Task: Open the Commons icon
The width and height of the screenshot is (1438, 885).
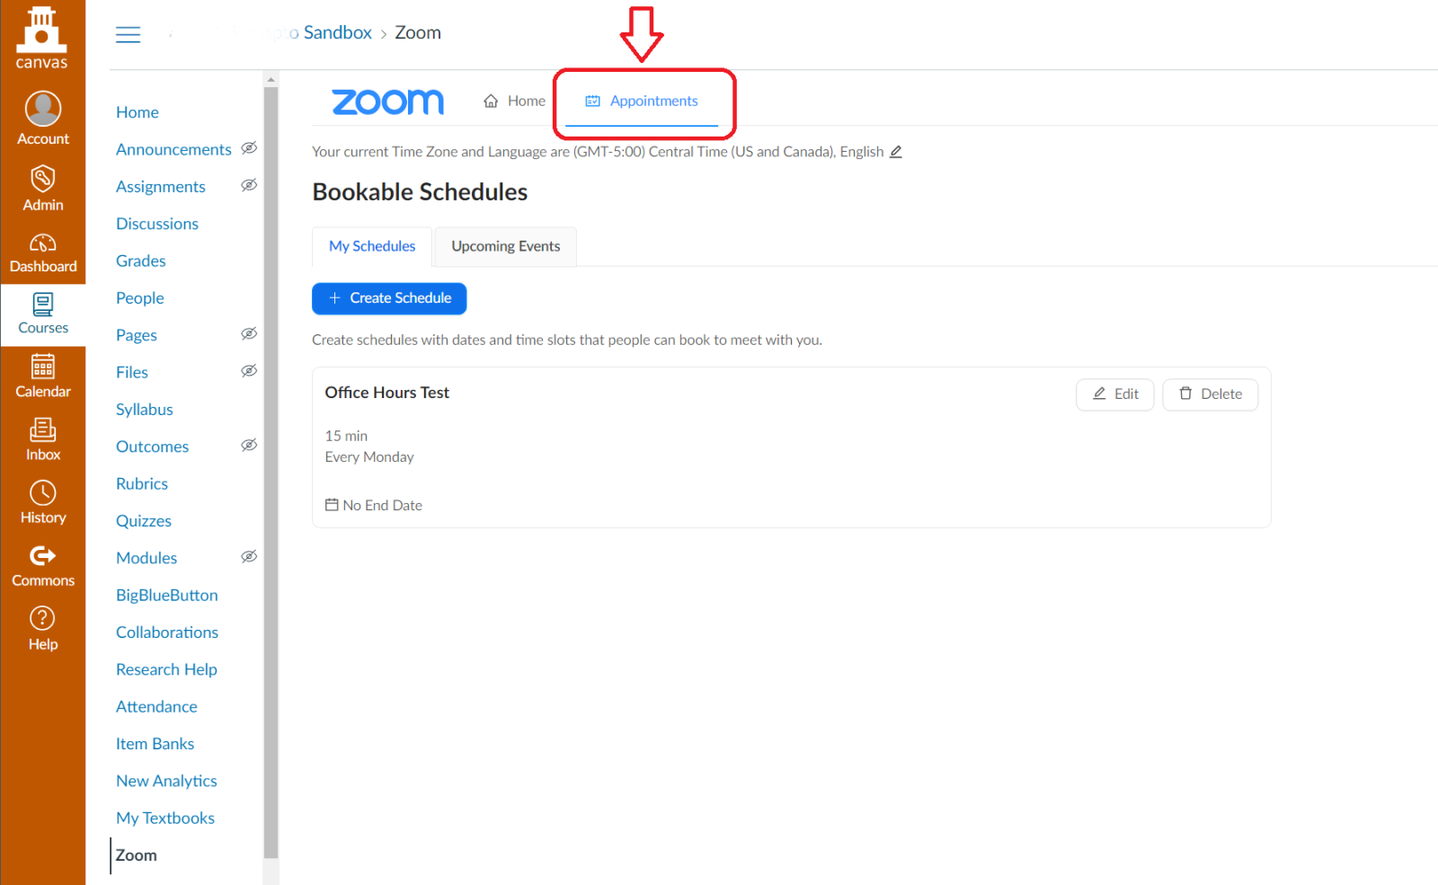Action: [43, 556]
